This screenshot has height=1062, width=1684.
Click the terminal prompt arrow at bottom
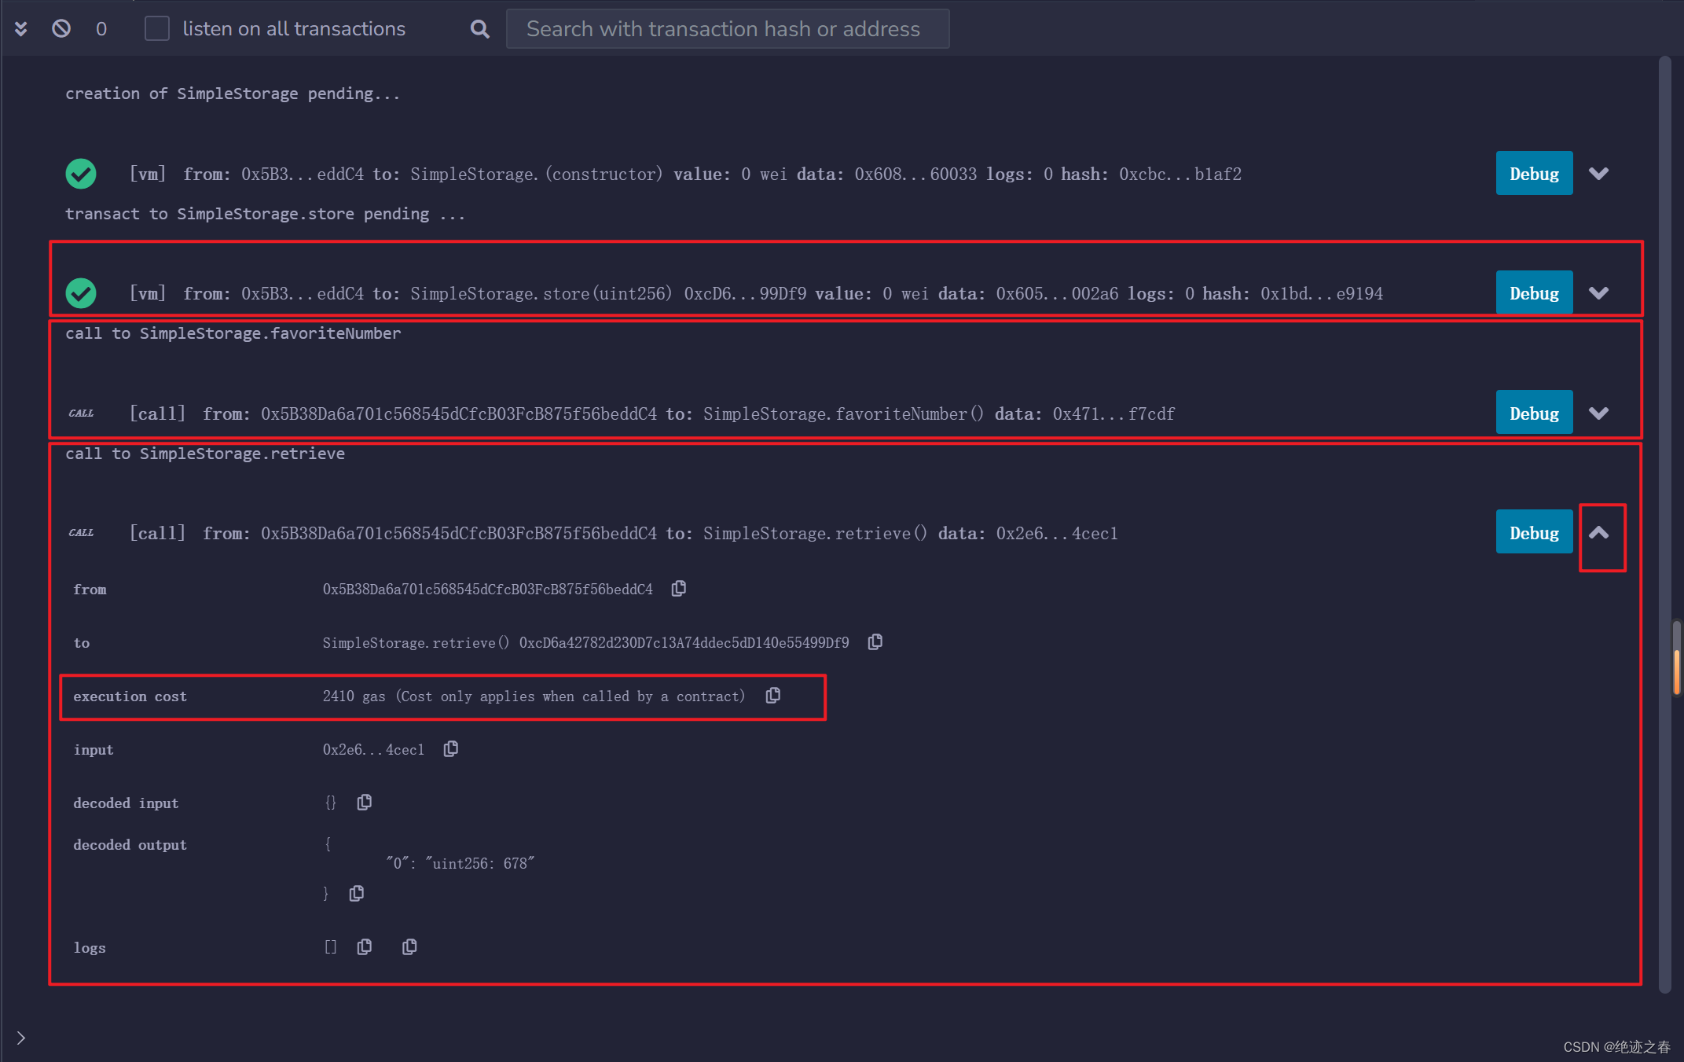tap(21, 1038)
